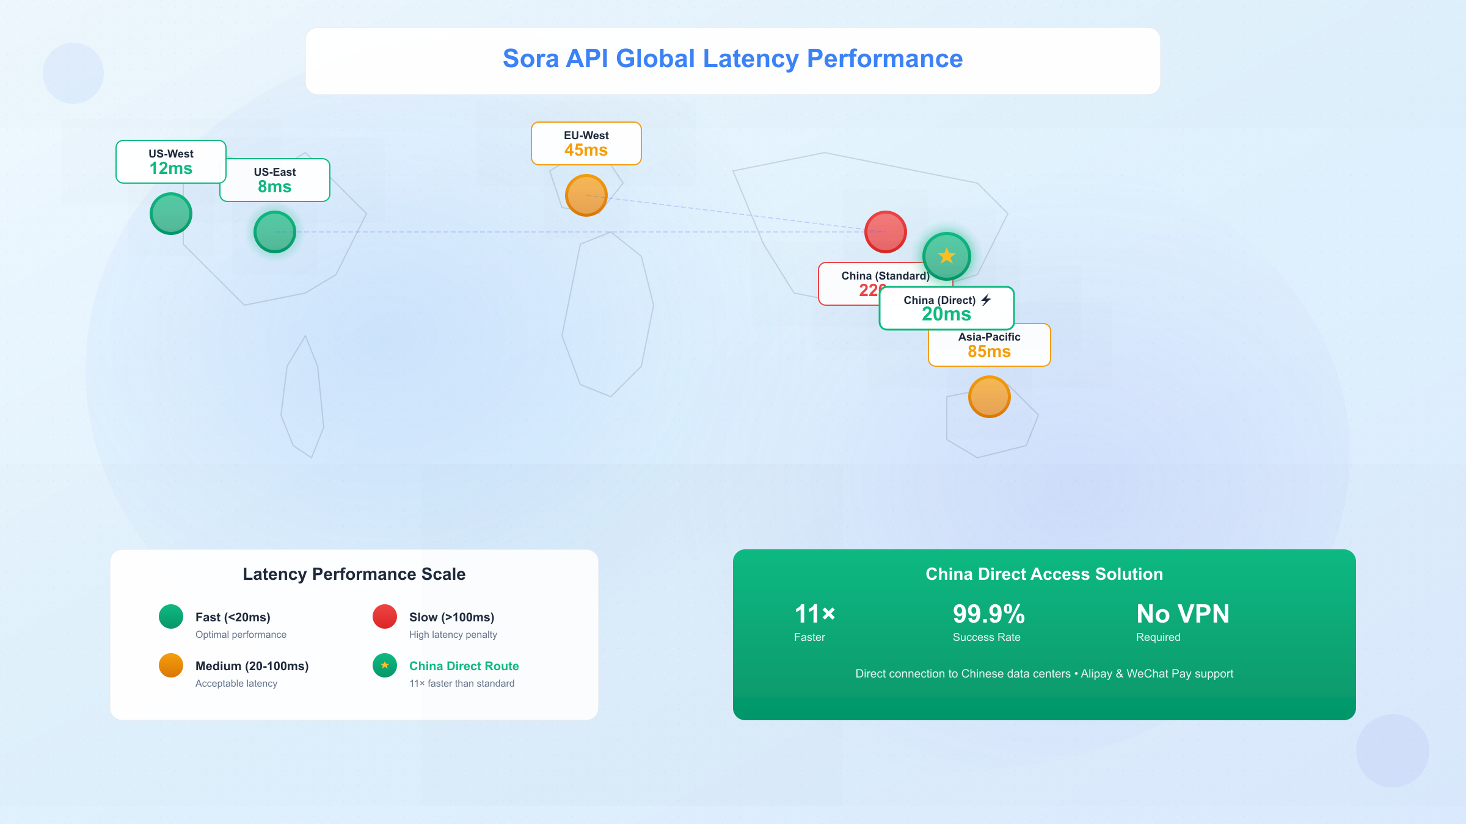1466x824 pixels.
Task: Click the green Fast legend swatch
Action: click(171, 616)
